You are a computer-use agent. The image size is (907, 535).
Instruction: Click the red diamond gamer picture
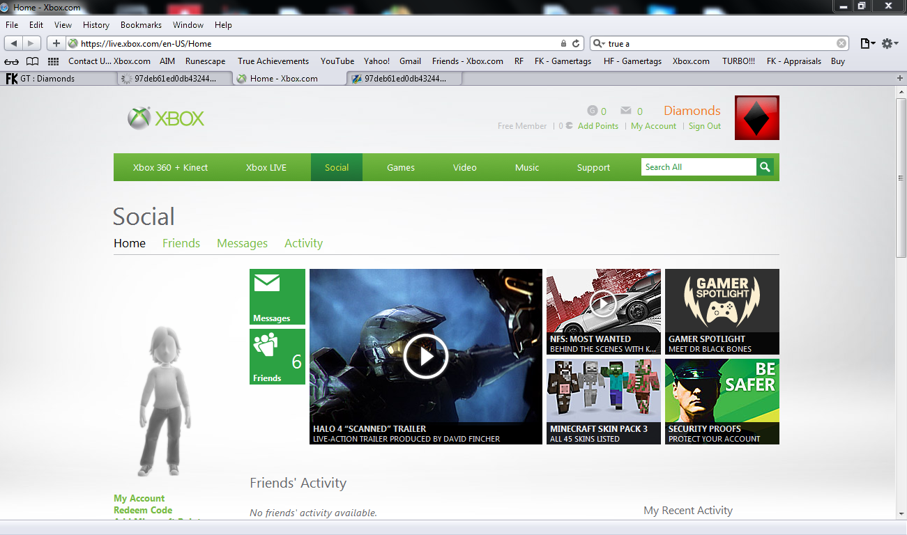tap(757, 118)
